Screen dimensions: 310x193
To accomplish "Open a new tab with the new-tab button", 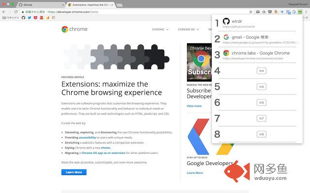I will (119, 5).
